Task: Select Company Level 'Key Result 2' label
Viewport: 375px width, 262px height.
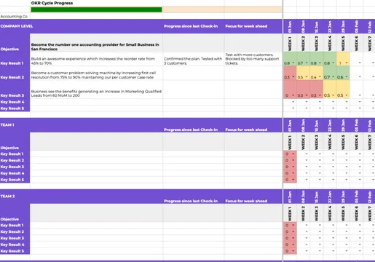Action: [x=12, y=77]
